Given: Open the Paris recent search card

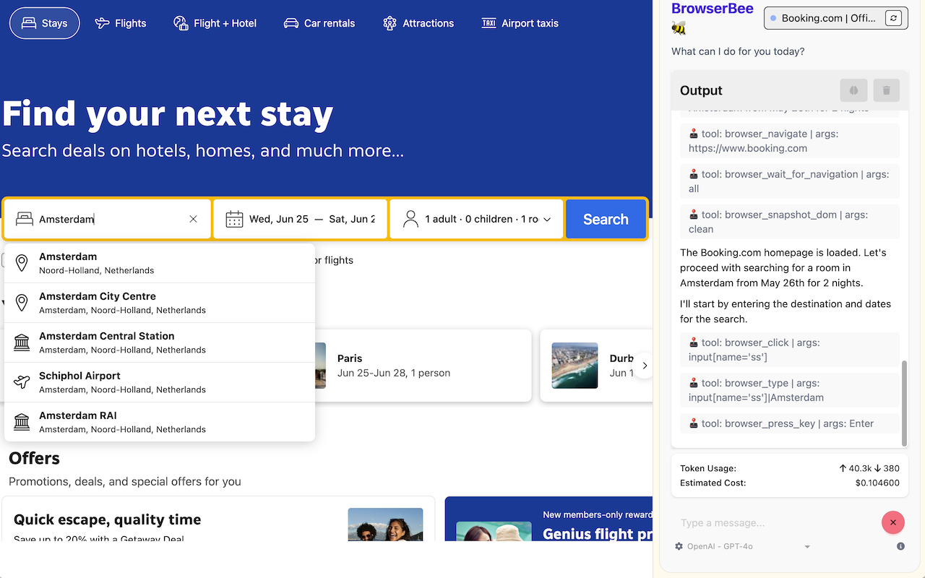Looking at the screenshot, I should pyautogui.click(x=423, y=366).
